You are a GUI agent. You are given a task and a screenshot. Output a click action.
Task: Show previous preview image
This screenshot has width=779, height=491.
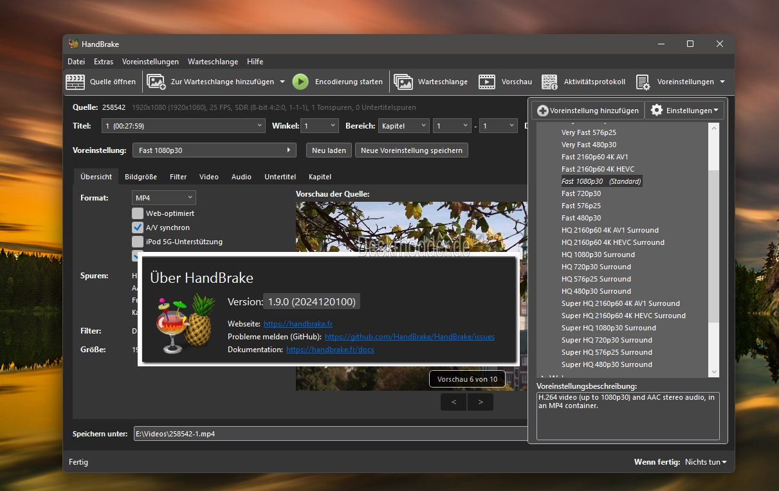click(454, 402)
